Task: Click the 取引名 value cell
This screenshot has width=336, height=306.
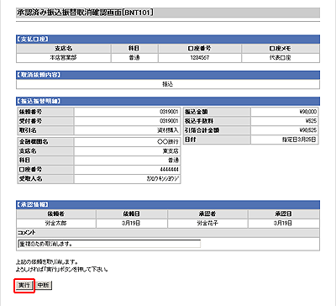Action: pyautogui.click(x=127, y=130)
